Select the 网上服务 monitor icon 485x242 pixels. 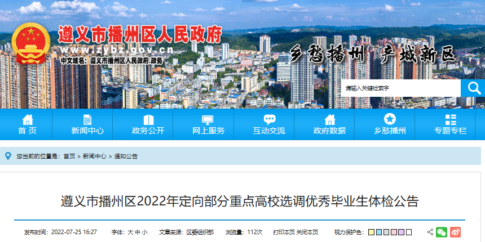pos(208,120)
